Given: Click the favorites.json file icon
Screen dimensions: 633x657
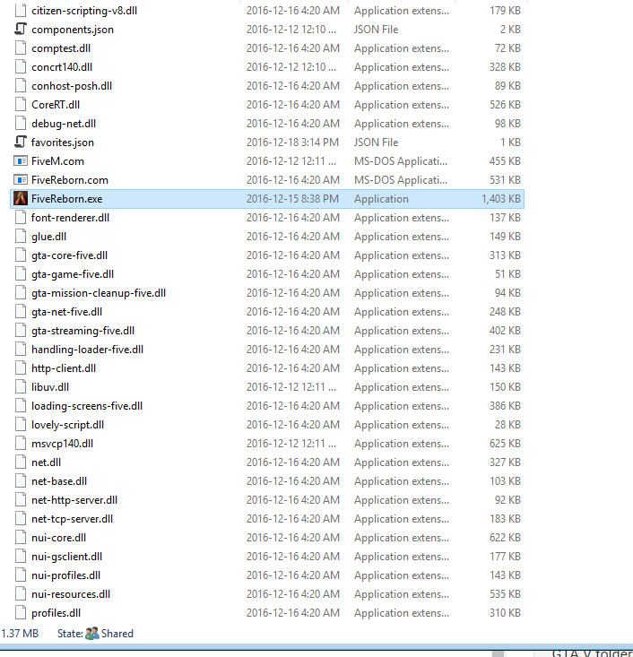Looking at the screenshot, I should (21, 142).
